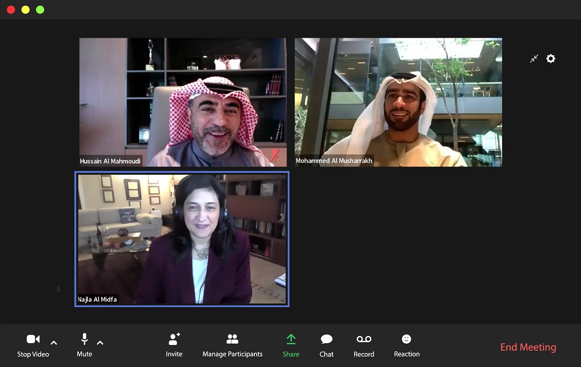Image resolution: width=581 pixels, height=367 pixels.
Task: Open Manage Participants panel
Action: click(232, 340)
